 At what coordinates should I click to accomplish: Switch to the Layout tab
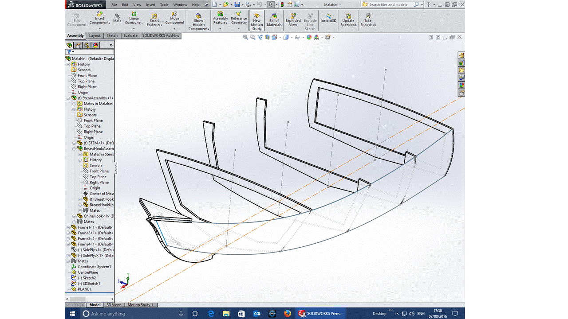point(95,36)
